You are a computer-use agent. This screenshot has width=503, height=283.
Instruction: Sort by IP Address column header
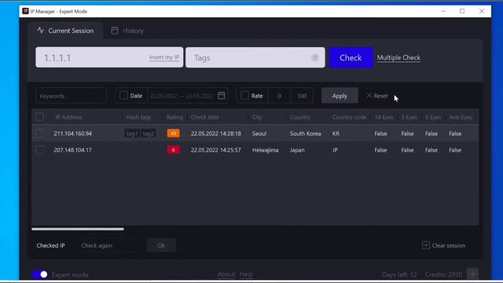(x=68, y=117)
